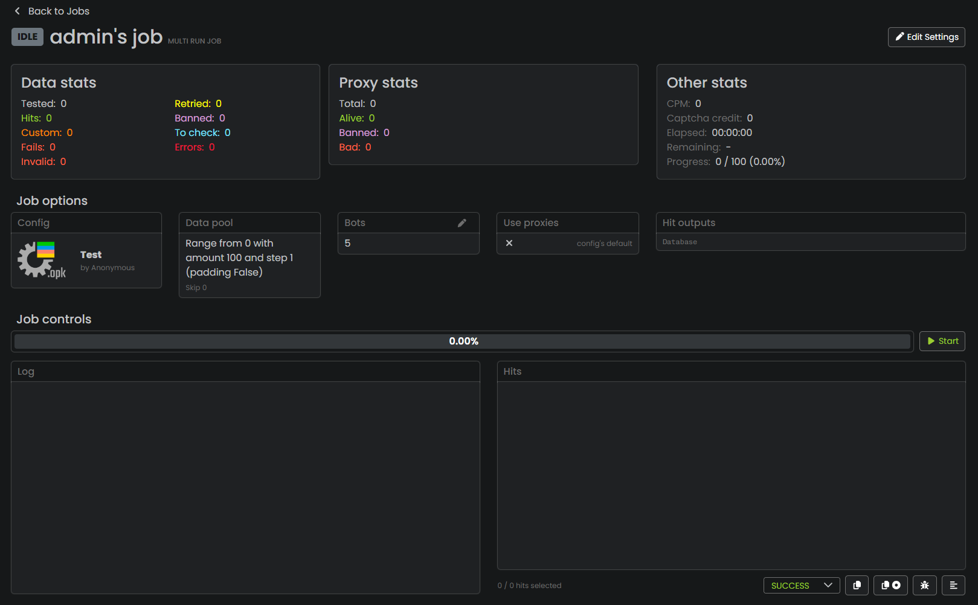Go back using the Back to Jobs link
Viewport: 978px width, 605px height.
pyautogui.click(x=52, y=11)
